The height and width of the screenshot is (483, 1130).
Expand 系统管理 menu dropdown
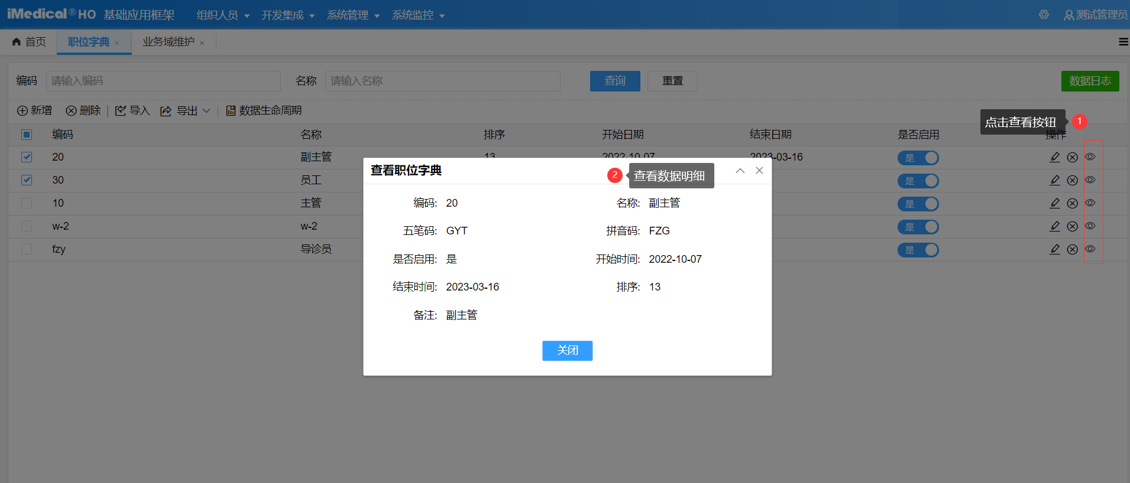(x=353, y=15)
